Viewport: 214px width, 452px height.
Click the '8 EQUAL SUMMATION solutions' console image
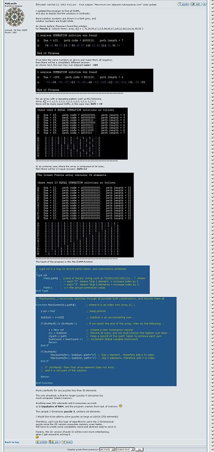(x=82, y=134)
